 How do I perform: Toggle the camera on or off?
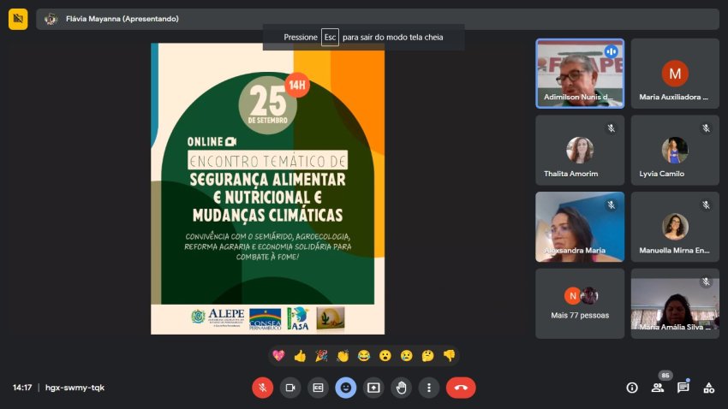(290, 388)
